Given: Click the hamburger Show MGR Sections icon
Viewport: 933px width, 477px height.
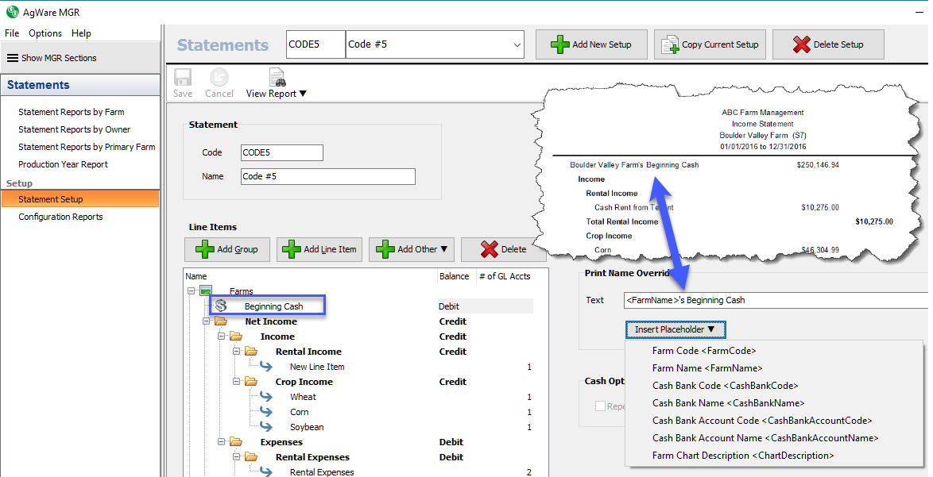Looking at the screenshot, I should 12,58.
